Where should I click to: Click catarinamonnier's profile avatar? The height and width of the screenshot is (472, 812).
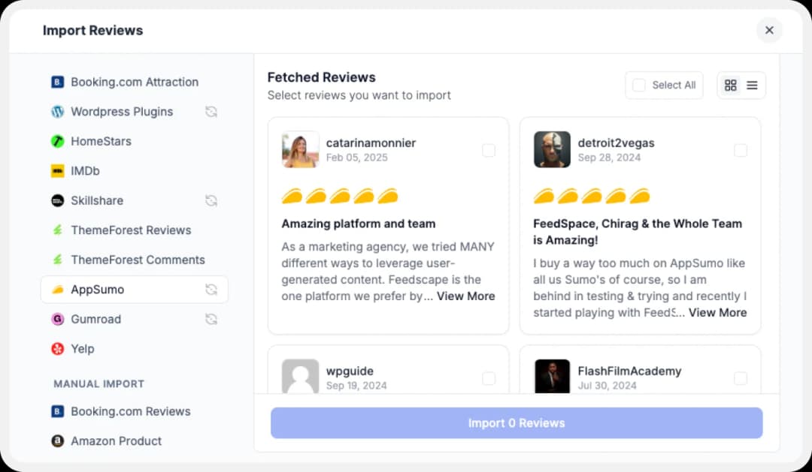tap(300, 149)
